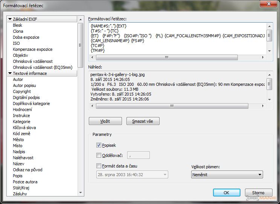The height and width of the screenshot is (204, 280).
Task: Pick Copyright from text information
Action: (x=22, y=91)
